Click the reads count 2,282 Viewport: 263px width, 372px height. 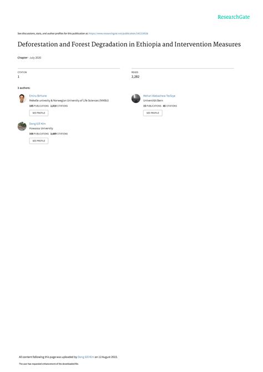pos(135,77)
